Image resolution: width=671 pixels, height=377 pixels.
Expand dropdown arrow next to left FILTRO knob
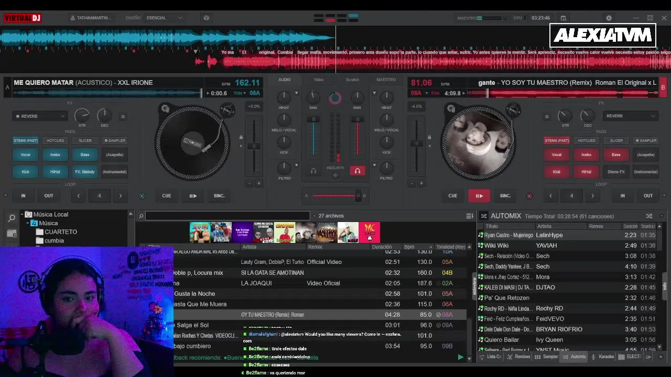(x=296, y=165)
